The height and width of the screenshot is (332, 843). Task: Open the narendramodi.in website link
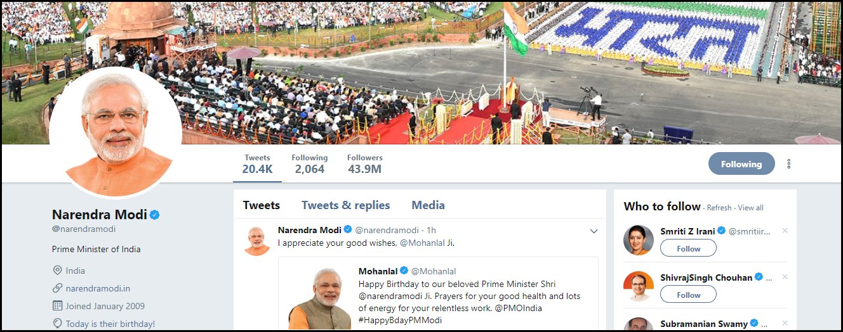click(x=98, y=288)
